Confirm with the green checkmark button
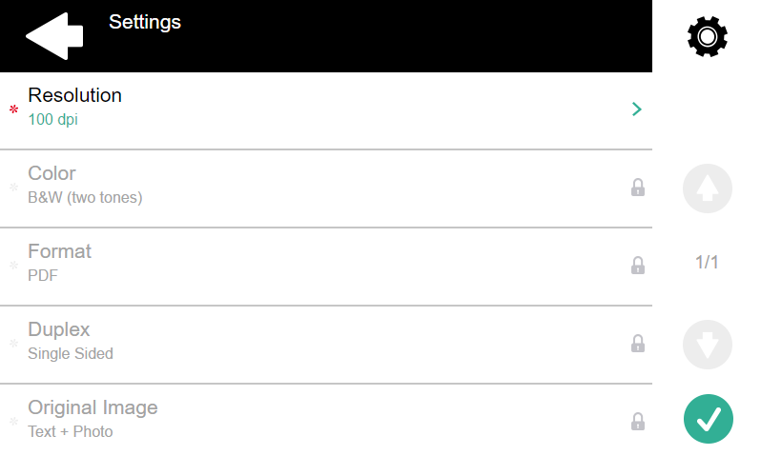This screenshot has width=761, height=456. coord(708,419)
